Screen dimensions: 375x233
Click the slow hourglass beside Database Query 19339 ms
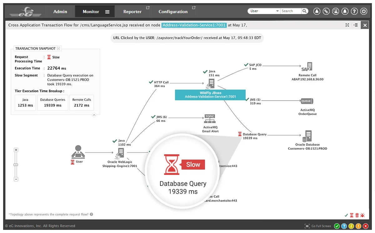tap(240, 134)
